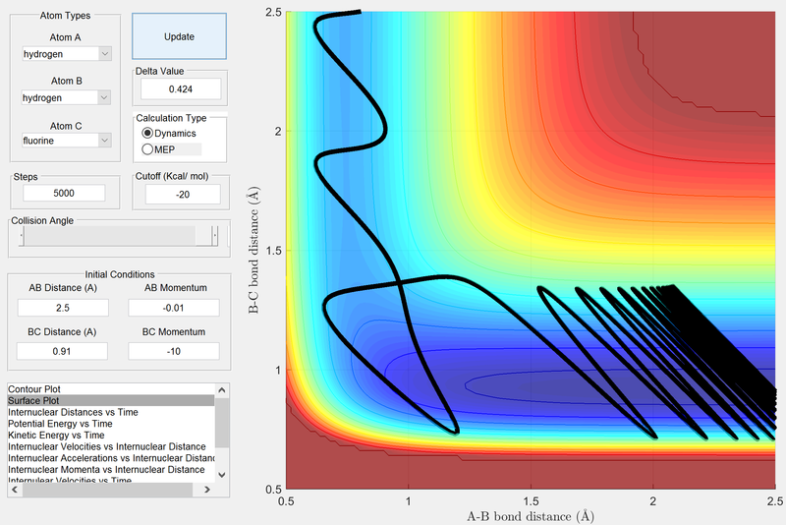Image resolution: width=786 pixels, height=525 pixels.
Task: Select the MEP calculation type
Action: [158, 149]
